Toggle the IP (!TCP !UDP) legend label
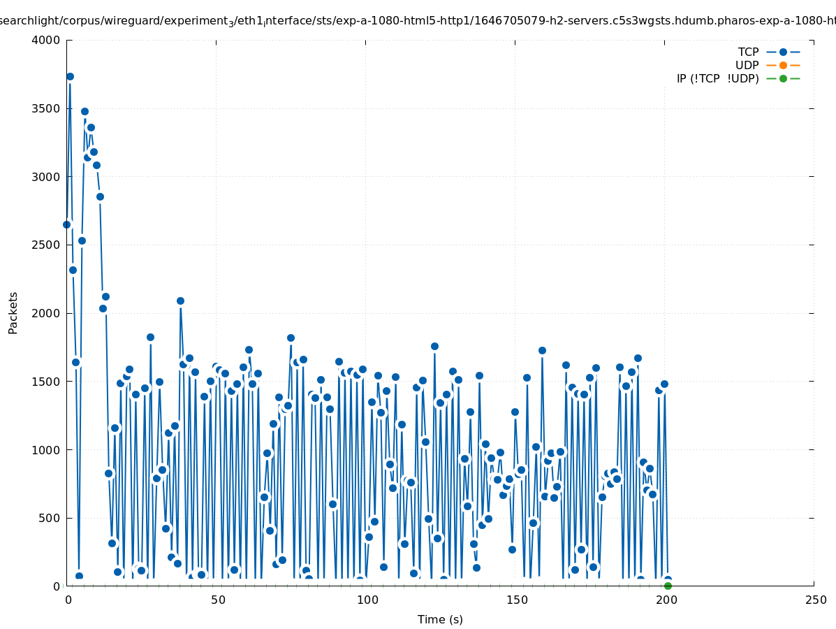This screenshot has height=629, width=836. pyautogui.click(x=717, y=78)
